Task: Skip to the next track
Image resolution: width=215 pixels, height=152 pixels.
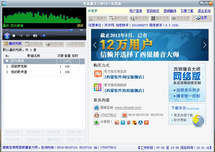Action: coord(28,36)
